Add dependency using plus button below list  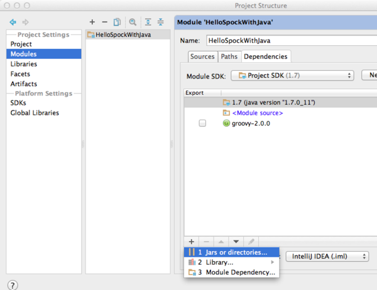[192, 242]
